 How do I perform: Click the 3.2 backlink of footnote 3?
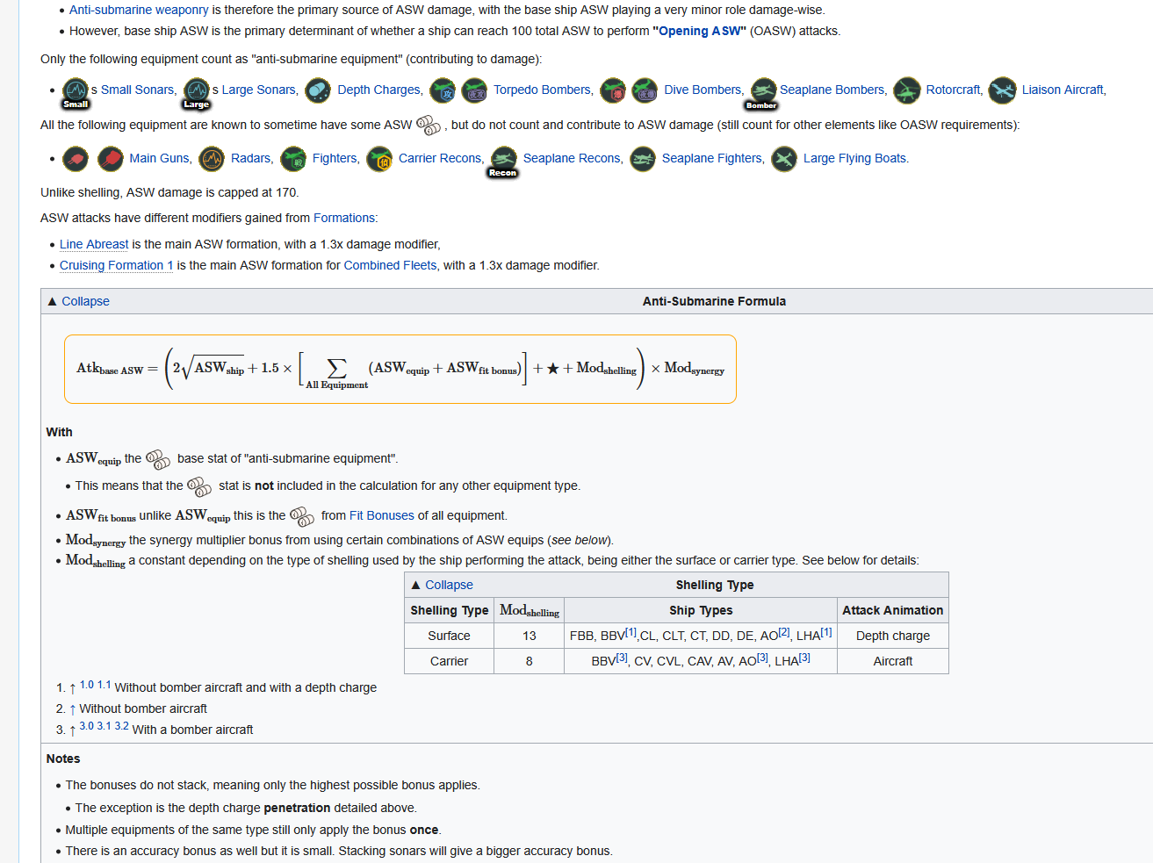(x=121, y=726)
